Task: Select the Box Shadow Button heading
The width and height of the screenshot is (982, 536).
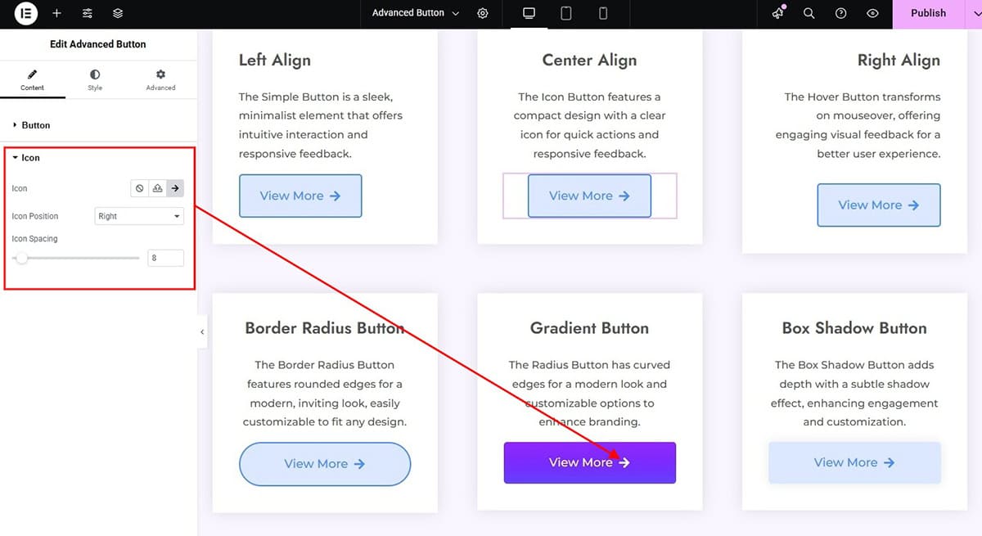Action: (x=854, y=328)
